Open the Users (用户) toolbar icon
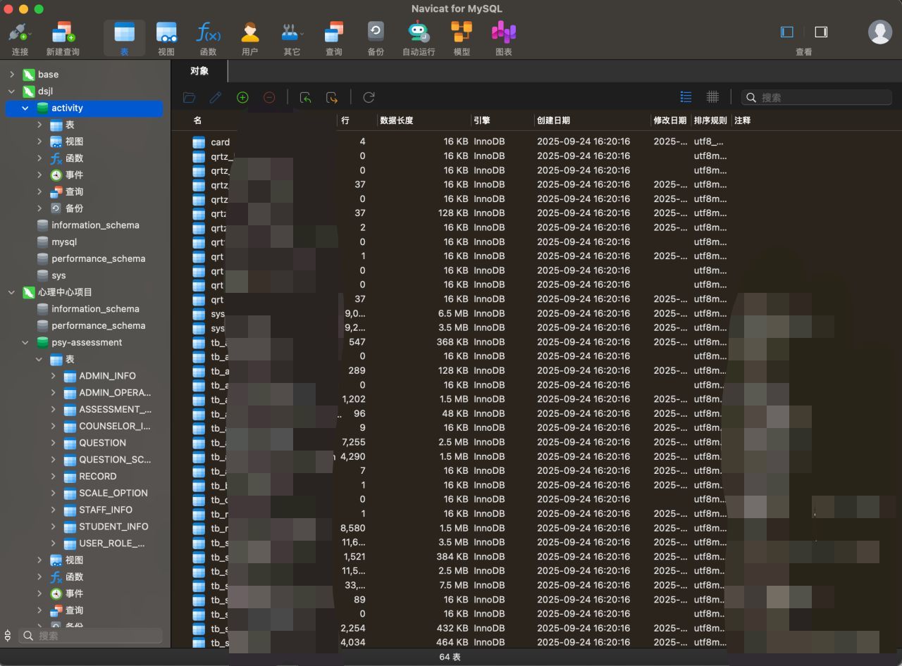Image resolution: width=902 pixels, height=666 pixels. tap(249, 33)
